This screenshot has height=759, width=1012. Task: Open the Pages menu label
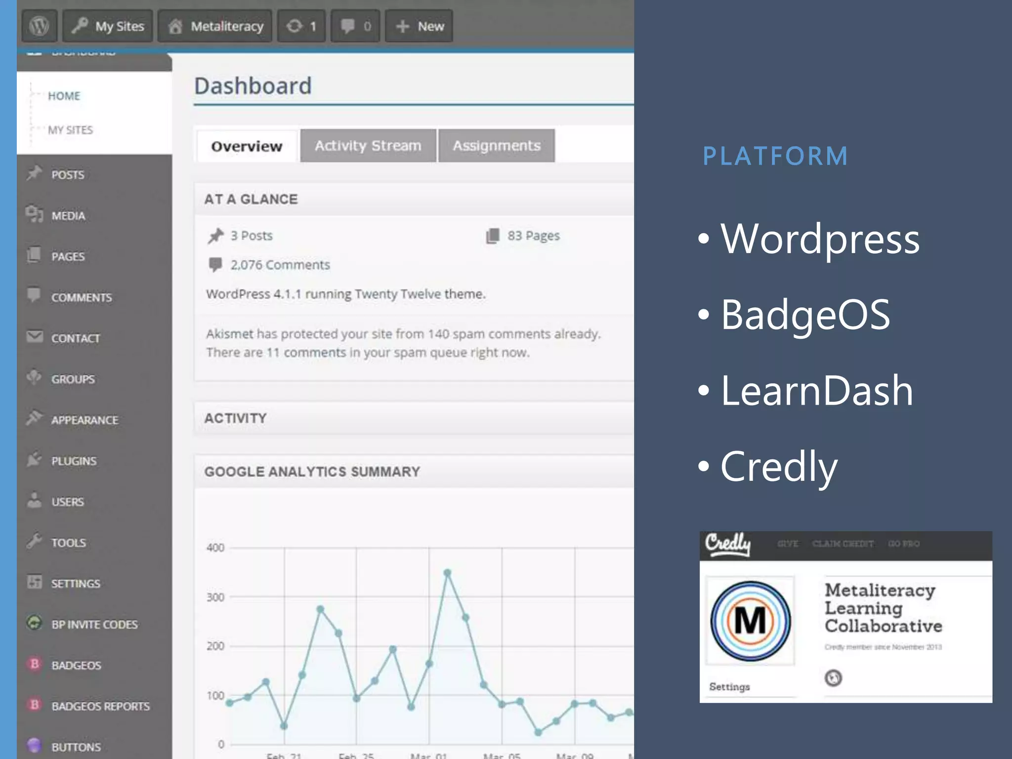68,256
